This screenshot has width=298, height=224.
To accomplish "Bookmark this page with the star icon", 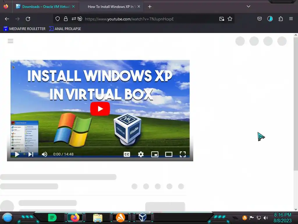I will pos(230,19).
